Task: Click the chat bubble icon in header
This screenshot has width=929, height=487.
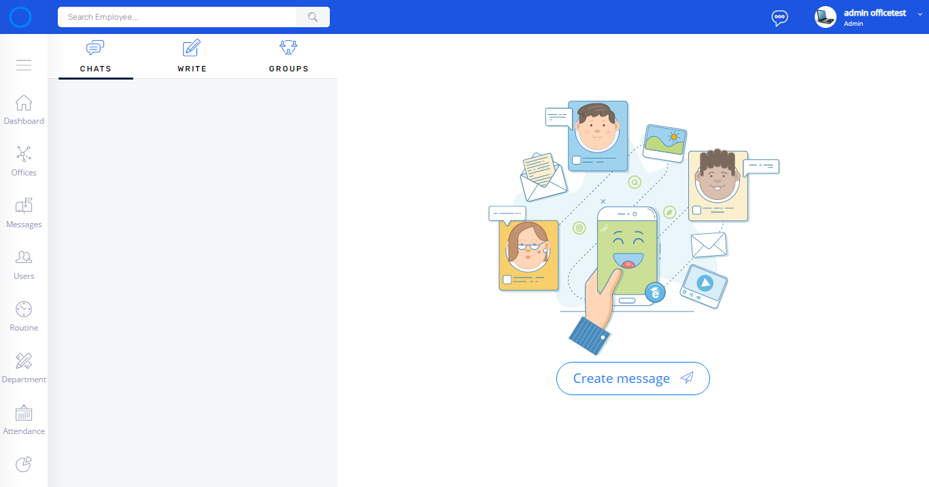Action: pos(779,18)
